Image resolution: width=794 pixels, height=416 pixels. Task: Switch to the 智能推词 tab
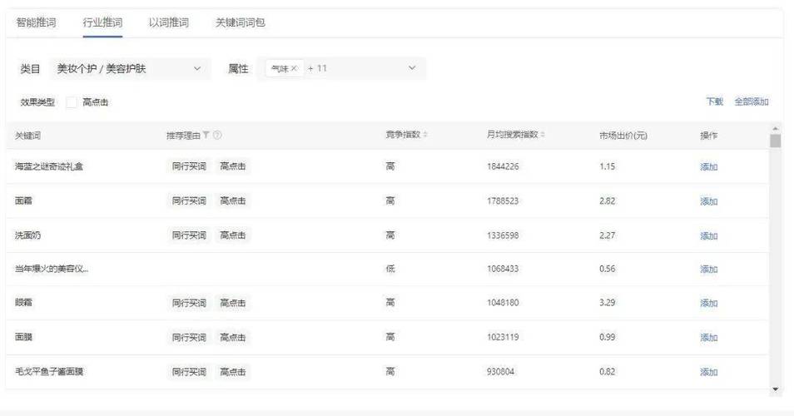pyautogui.click(x=36, y=22)
